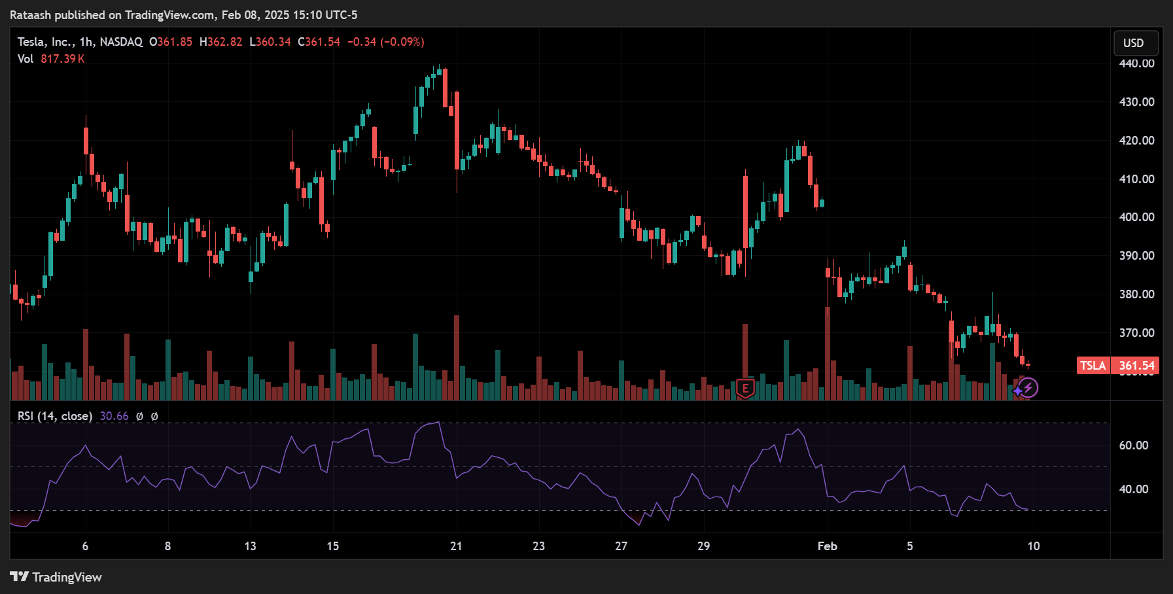Click the RSI value 30.66
Viewport: 1173px width, 594px height.
coord(114,416)
